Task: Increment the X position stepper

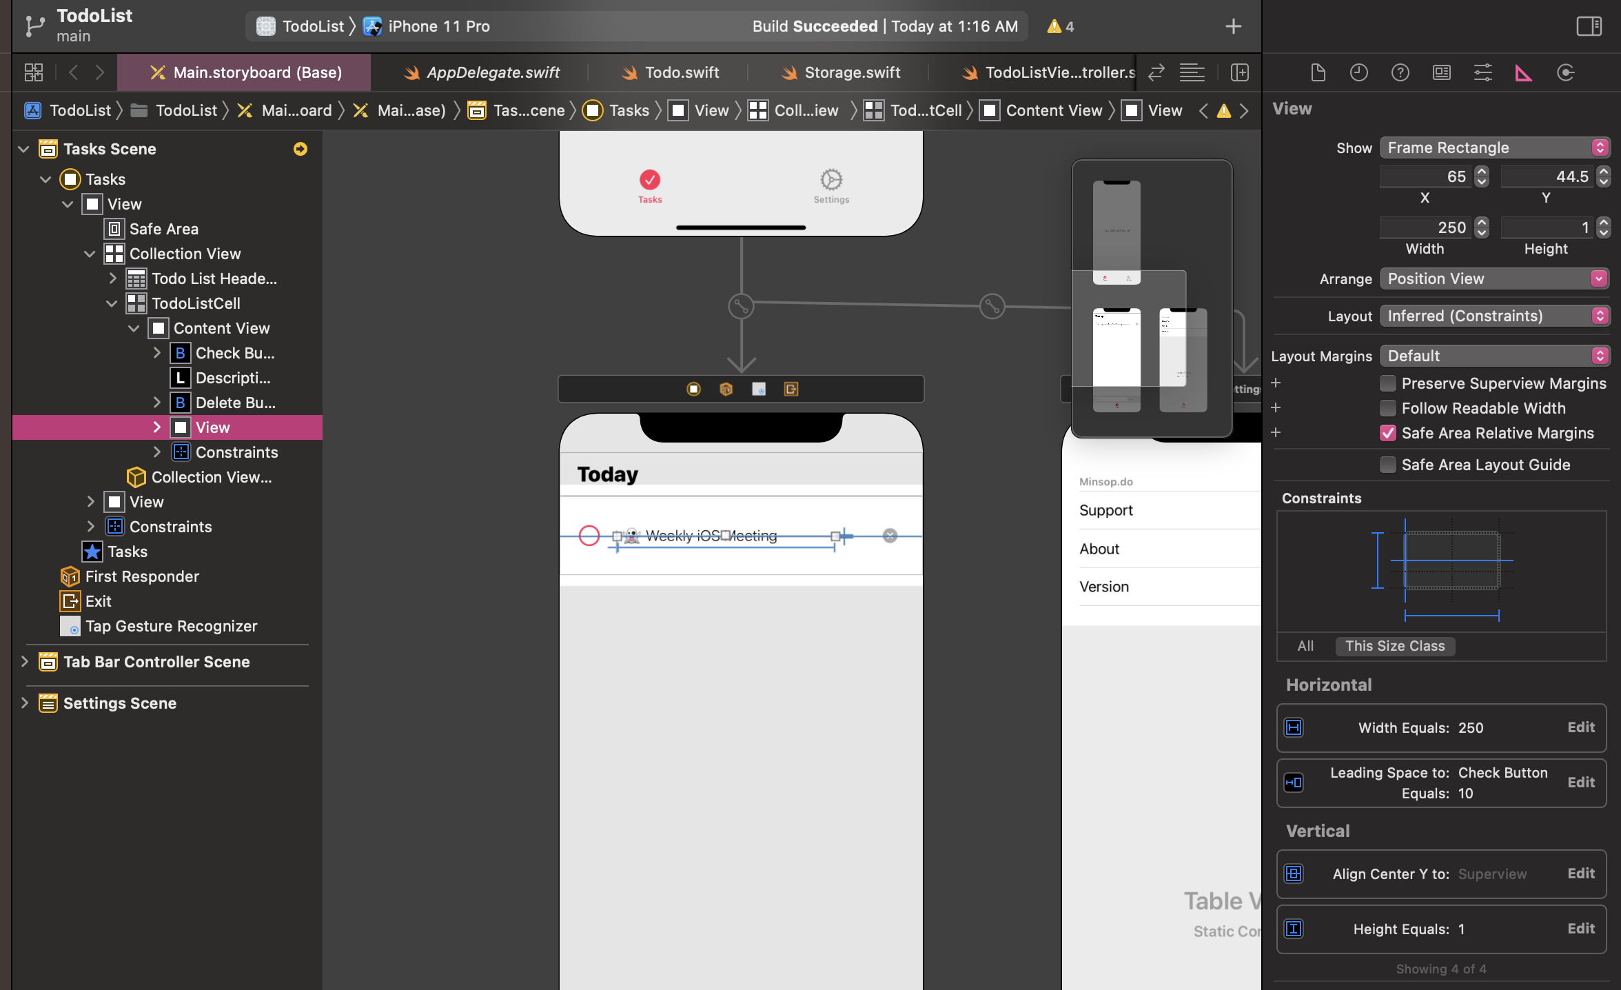Action: (x=1482, y=172)
